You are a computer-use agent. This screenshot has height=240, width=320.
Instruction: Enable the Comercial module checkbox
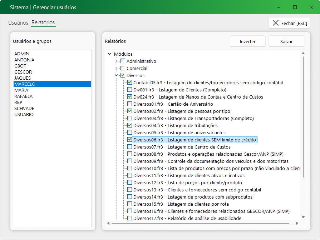pos(123,68)
